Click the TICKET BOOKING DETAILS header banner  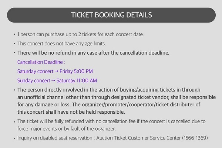111,15
